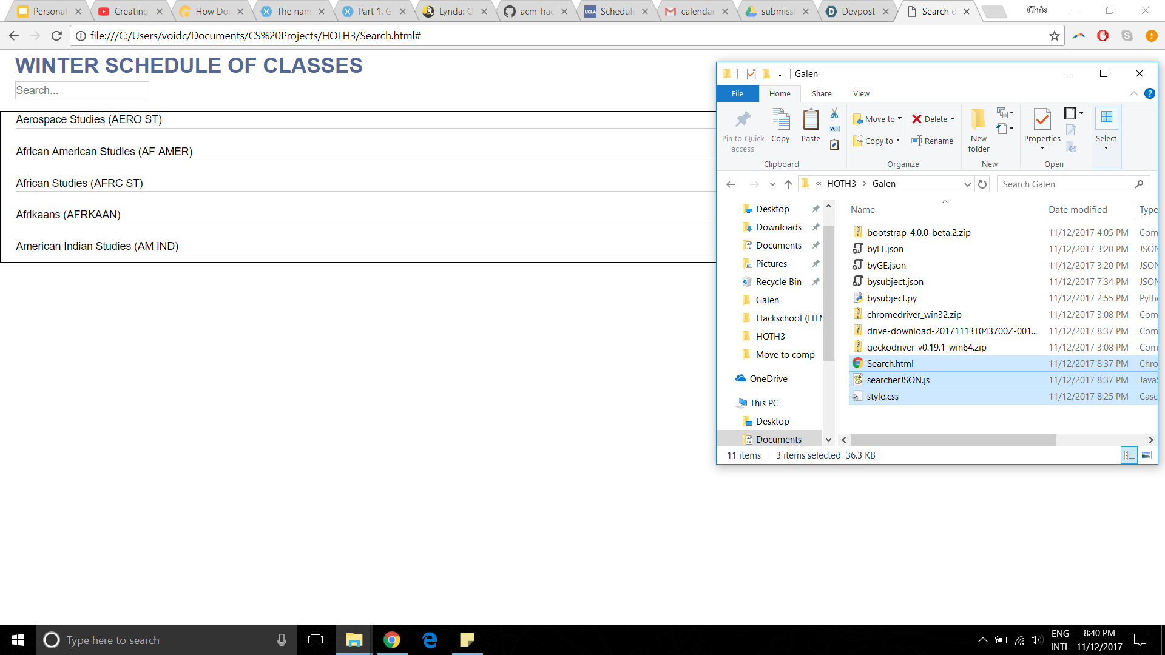Refresh the Galen folder with refresh icon
Image resolution: width=1165 pixels, height=655 pixels.
tap(982, 184)
